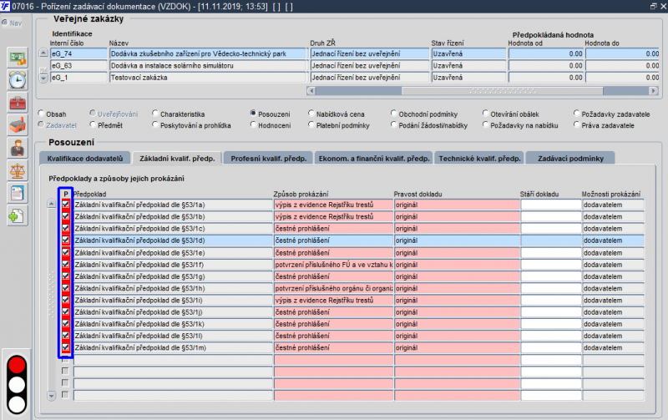Click the Nav button at top left

[x=12, y=23]
